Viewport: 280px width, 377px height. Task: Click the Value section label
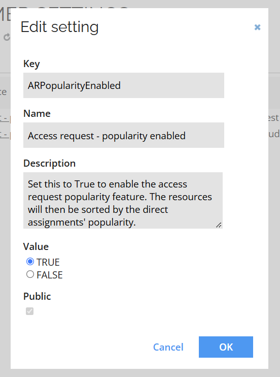[x=36, y=246]
